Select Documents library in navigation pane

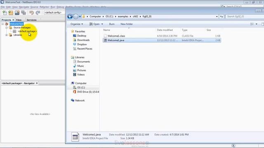click(83, 62)
